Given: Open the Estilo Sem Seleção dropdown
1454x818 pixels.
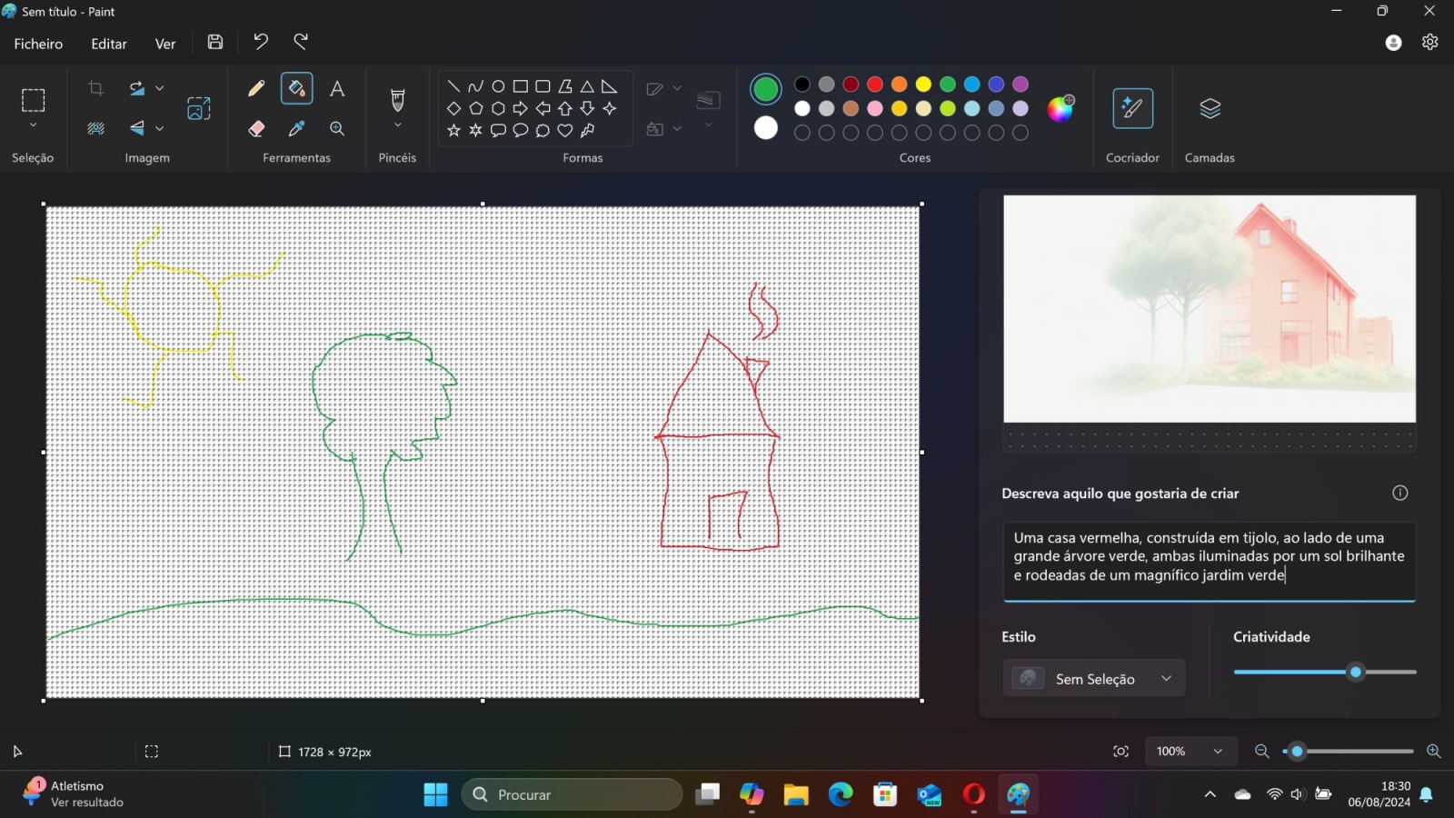Looking at the screenshot, I should click(1094, 678).
